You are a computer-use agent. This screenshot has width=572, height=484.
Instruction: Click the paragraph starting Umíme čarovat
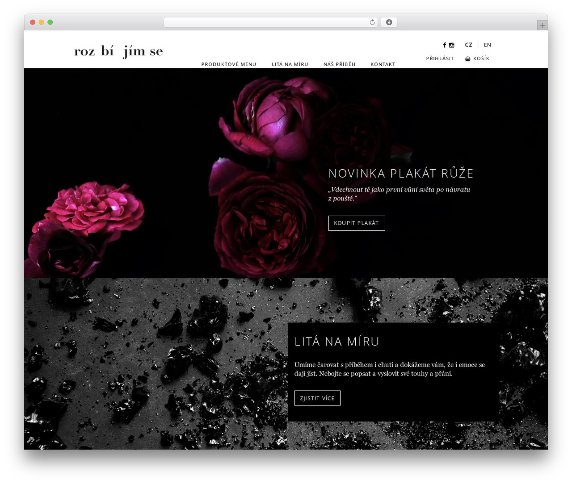(390, 369)
